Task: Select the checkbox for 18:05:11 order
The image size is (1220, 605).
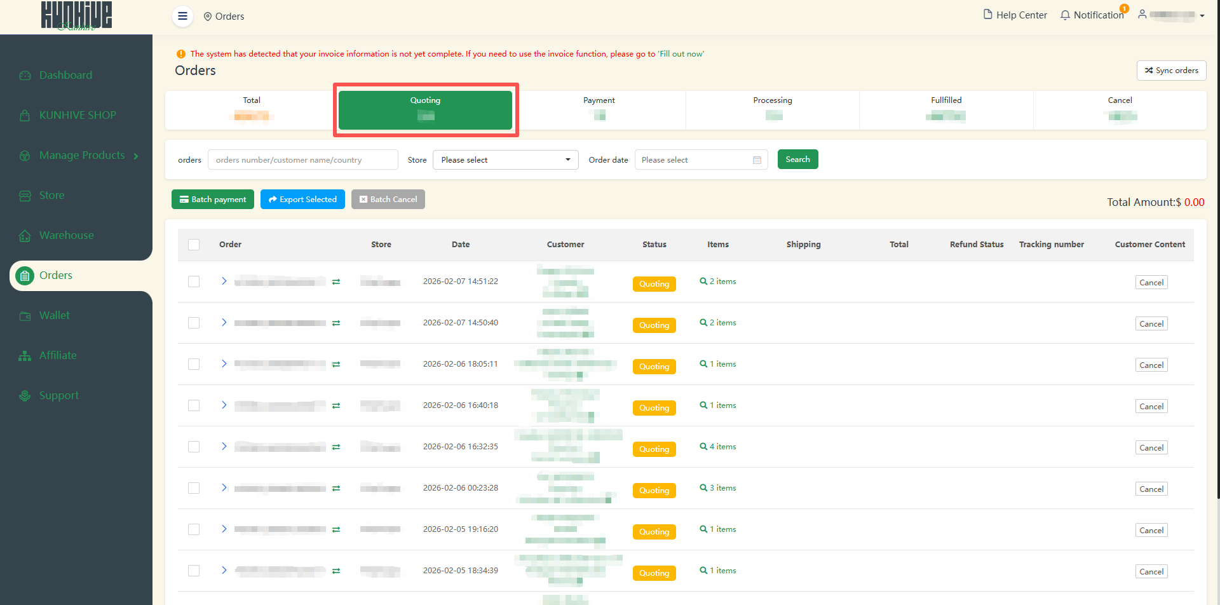Action: pos(194,364)
